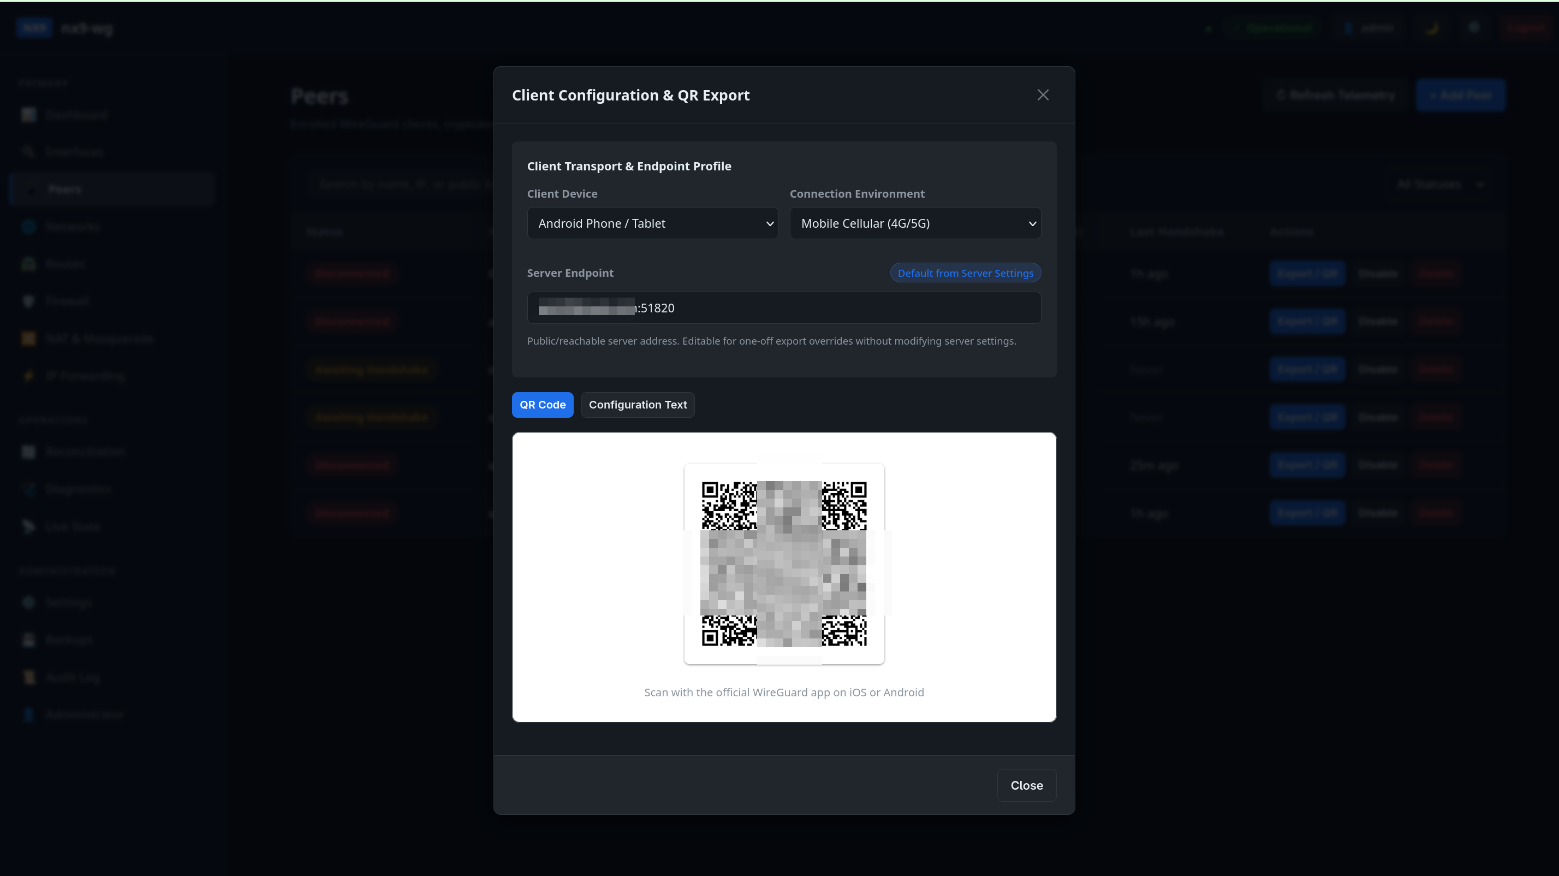
Task: Close the dialog with the X icon
Action: click(1043, 95)
